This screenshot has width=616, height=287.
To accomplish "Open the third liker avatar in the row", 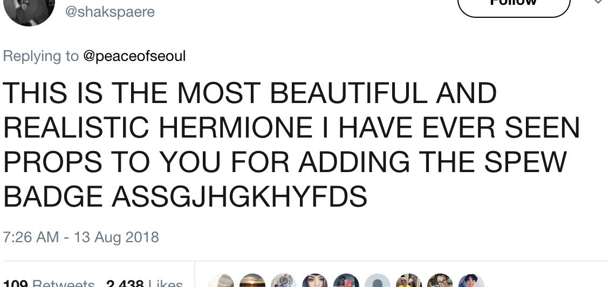I will [x=284, y=282].
